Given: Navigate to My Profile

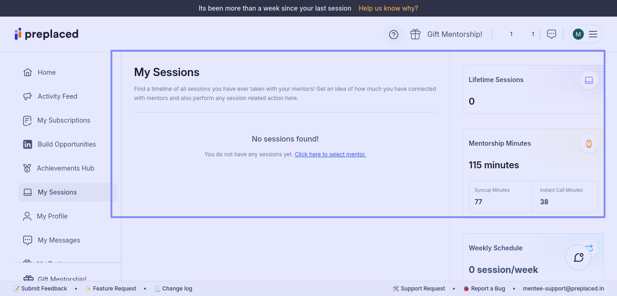Looking at the screenshot, I should (x=52, y=216).
